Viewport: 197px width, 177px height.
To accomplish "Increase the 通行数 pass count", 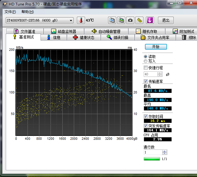I will [164, 151].
